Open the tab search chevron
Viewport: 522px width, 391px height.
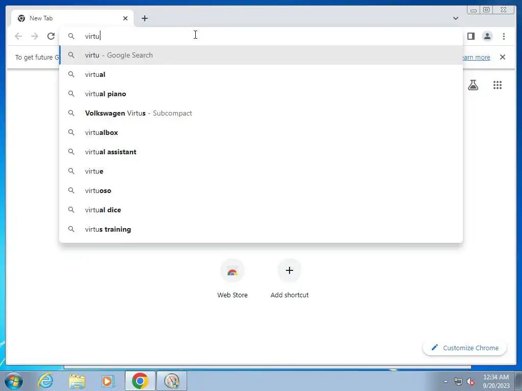click(x=456, y=18)
